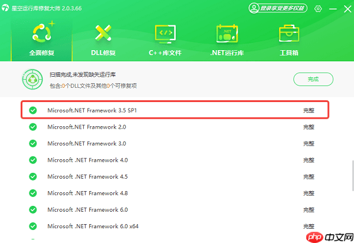The width and height of the screenshot is (354, 243).
Task: Click the app logo in title bar
Action: tap(5, 8)
